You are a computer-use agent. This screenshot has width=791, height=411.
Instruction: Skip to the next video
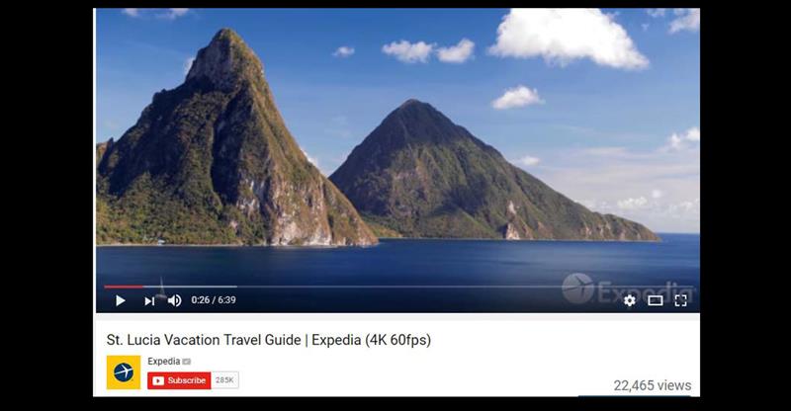(149, 301)
